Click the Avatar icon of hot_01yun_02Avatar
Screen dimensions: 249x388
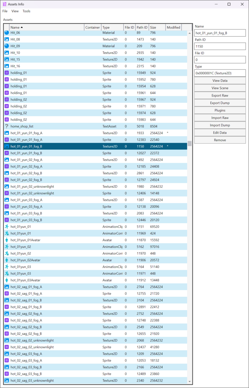coord(7,260)
